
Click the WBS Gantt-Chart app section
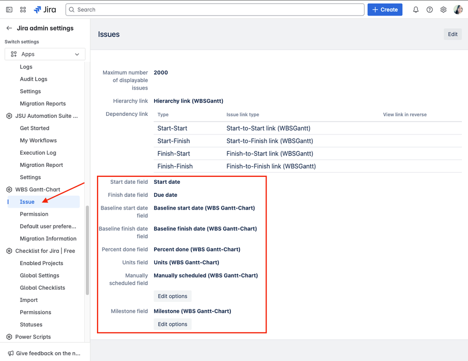tap(37, 189)
